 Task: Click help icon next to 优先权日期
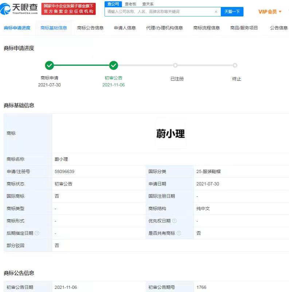tap(174, 221)
